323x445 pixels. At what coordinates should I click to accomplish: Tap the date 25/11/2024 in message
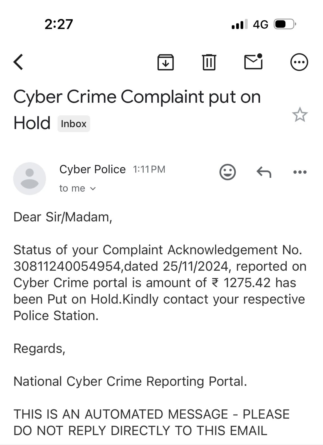[196, 266]
